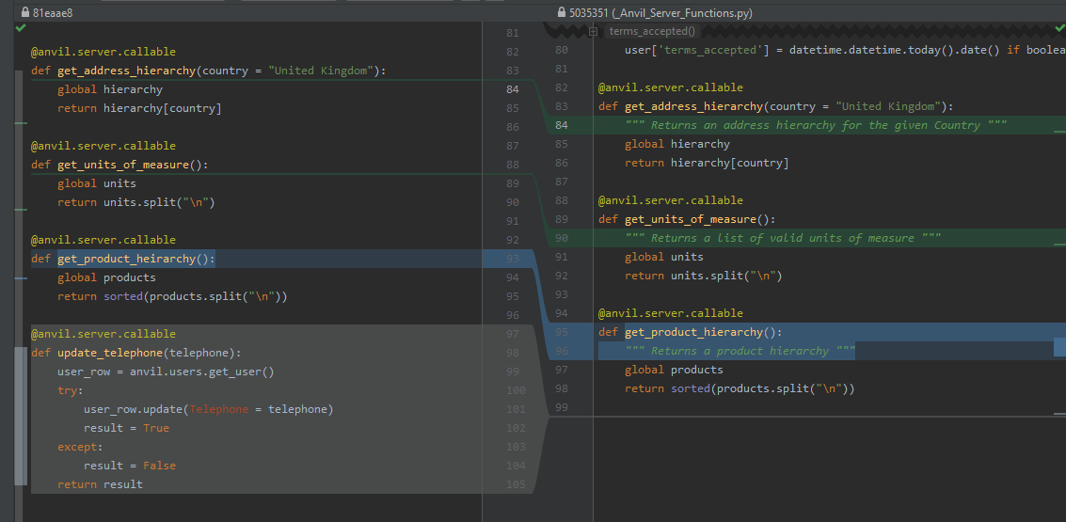
Task: Click the lock icon beside 81eaae8
Action: pyautogui.click(x=25, y=12)
